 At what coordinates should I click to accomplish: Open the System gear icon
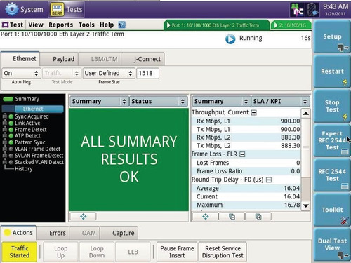point(12,9)
